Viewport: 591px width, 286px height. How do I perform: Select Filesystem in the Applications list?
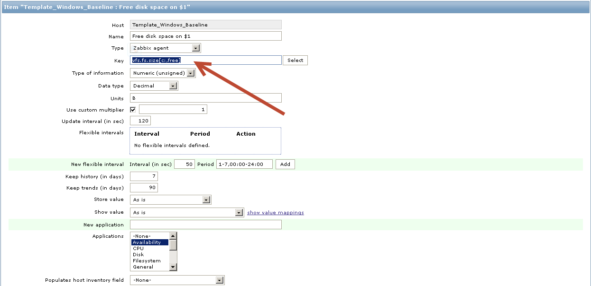[x=150, y=260]
